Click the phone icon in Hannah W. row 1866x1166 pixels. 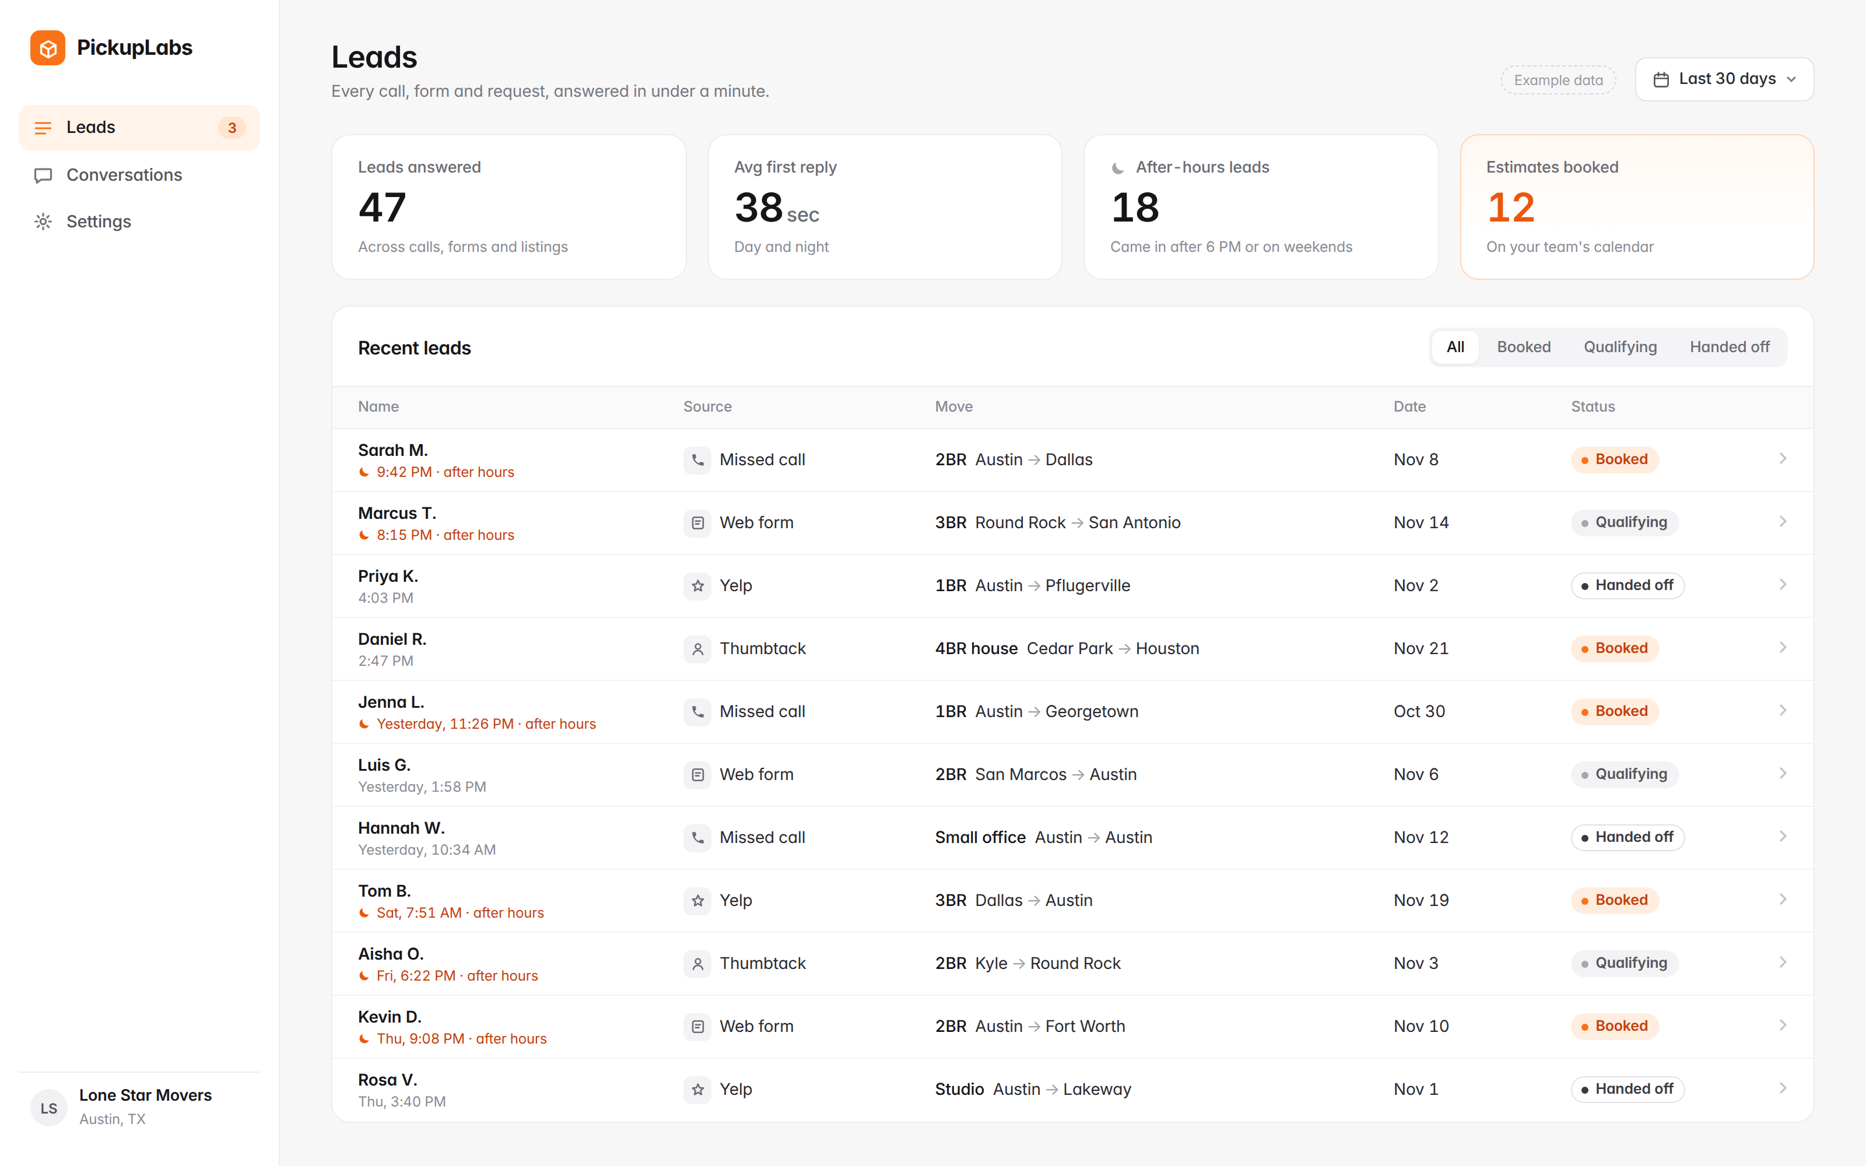pyautogui.click(x=697, y=838)
